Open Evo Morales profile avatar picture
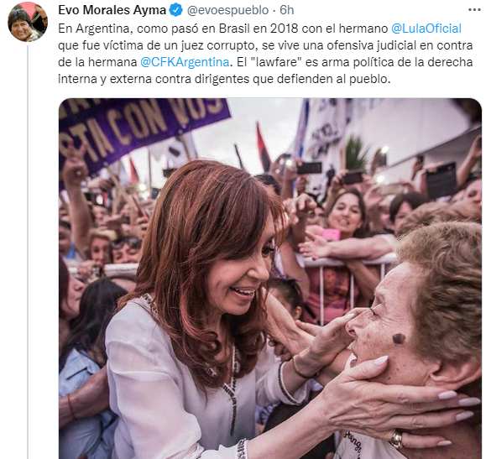 (28, 22)
